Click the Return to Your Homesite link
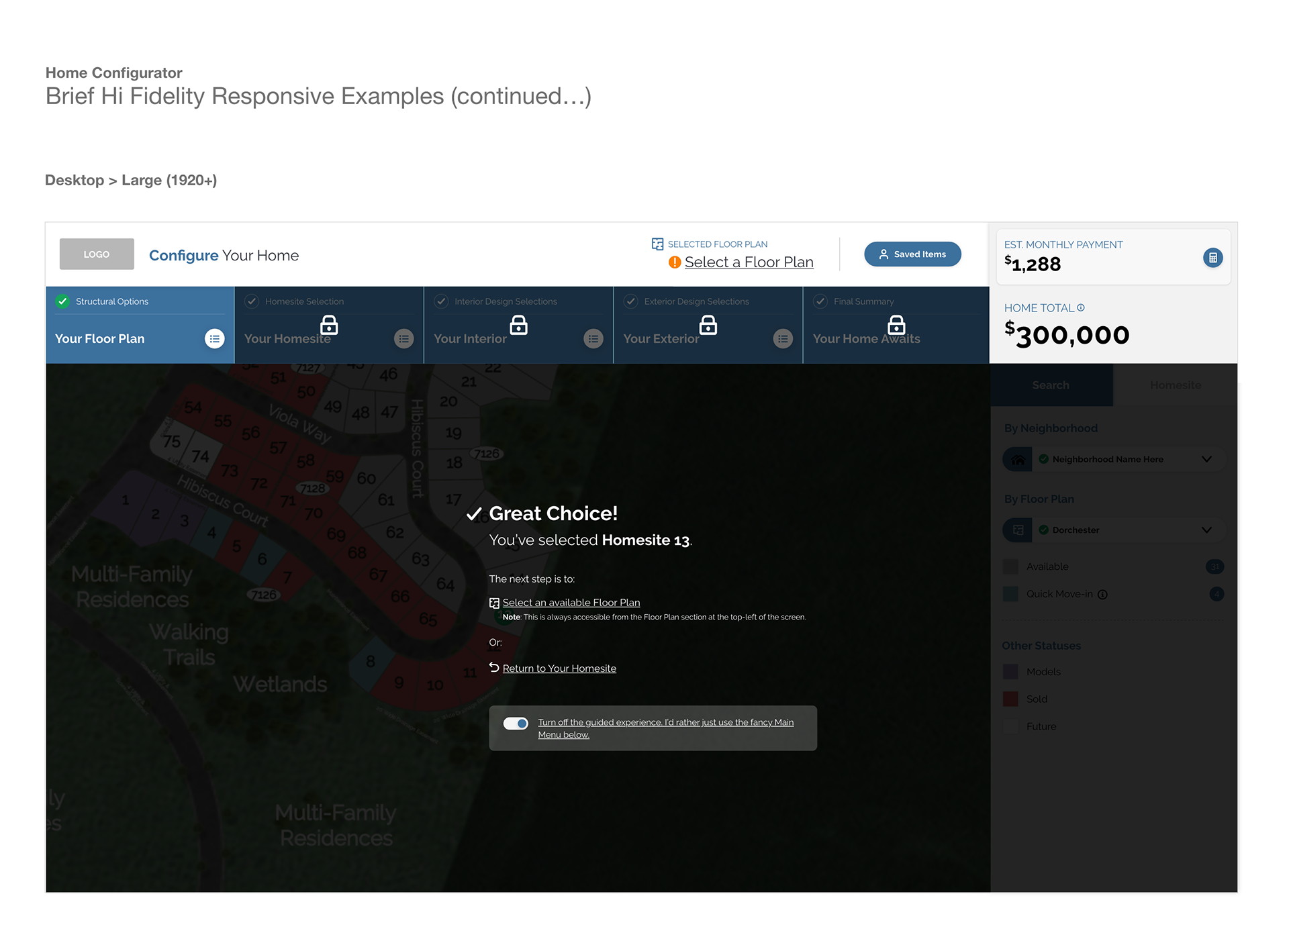1289x939 pixels. (x=559, y=669)
